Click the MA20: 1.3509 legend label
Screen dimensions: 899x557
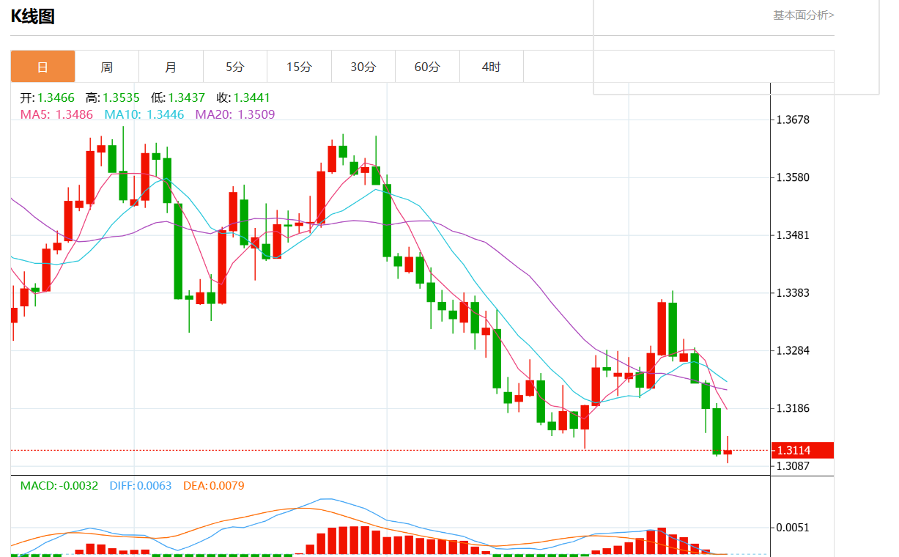click(x=235, y=114)
